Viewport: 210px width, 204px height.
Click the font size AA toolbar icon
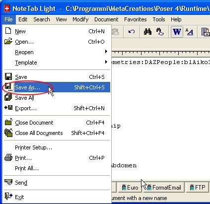[189, 32]
